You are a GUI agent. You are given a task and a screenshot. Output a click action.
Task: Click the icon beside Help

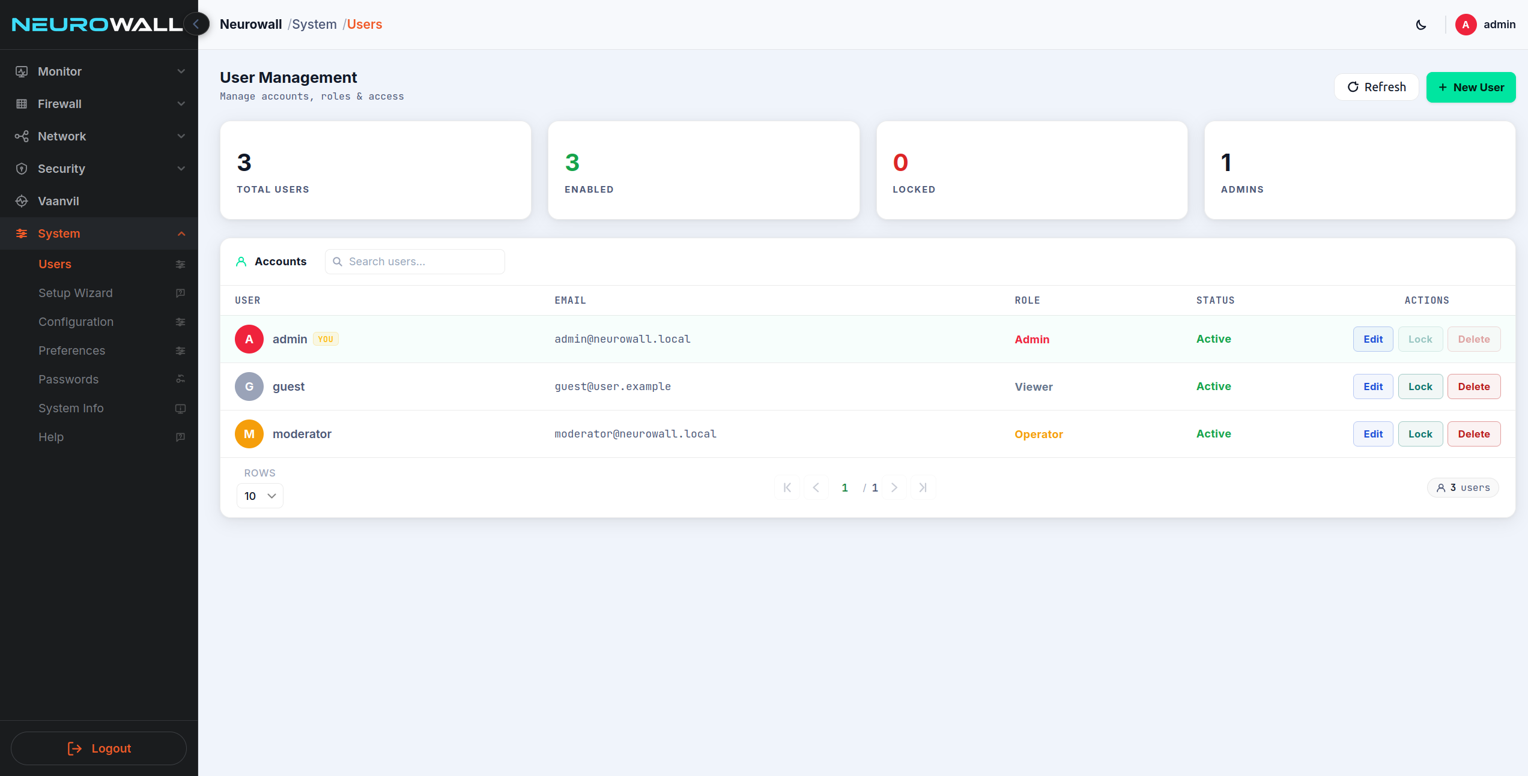point(180,437)
